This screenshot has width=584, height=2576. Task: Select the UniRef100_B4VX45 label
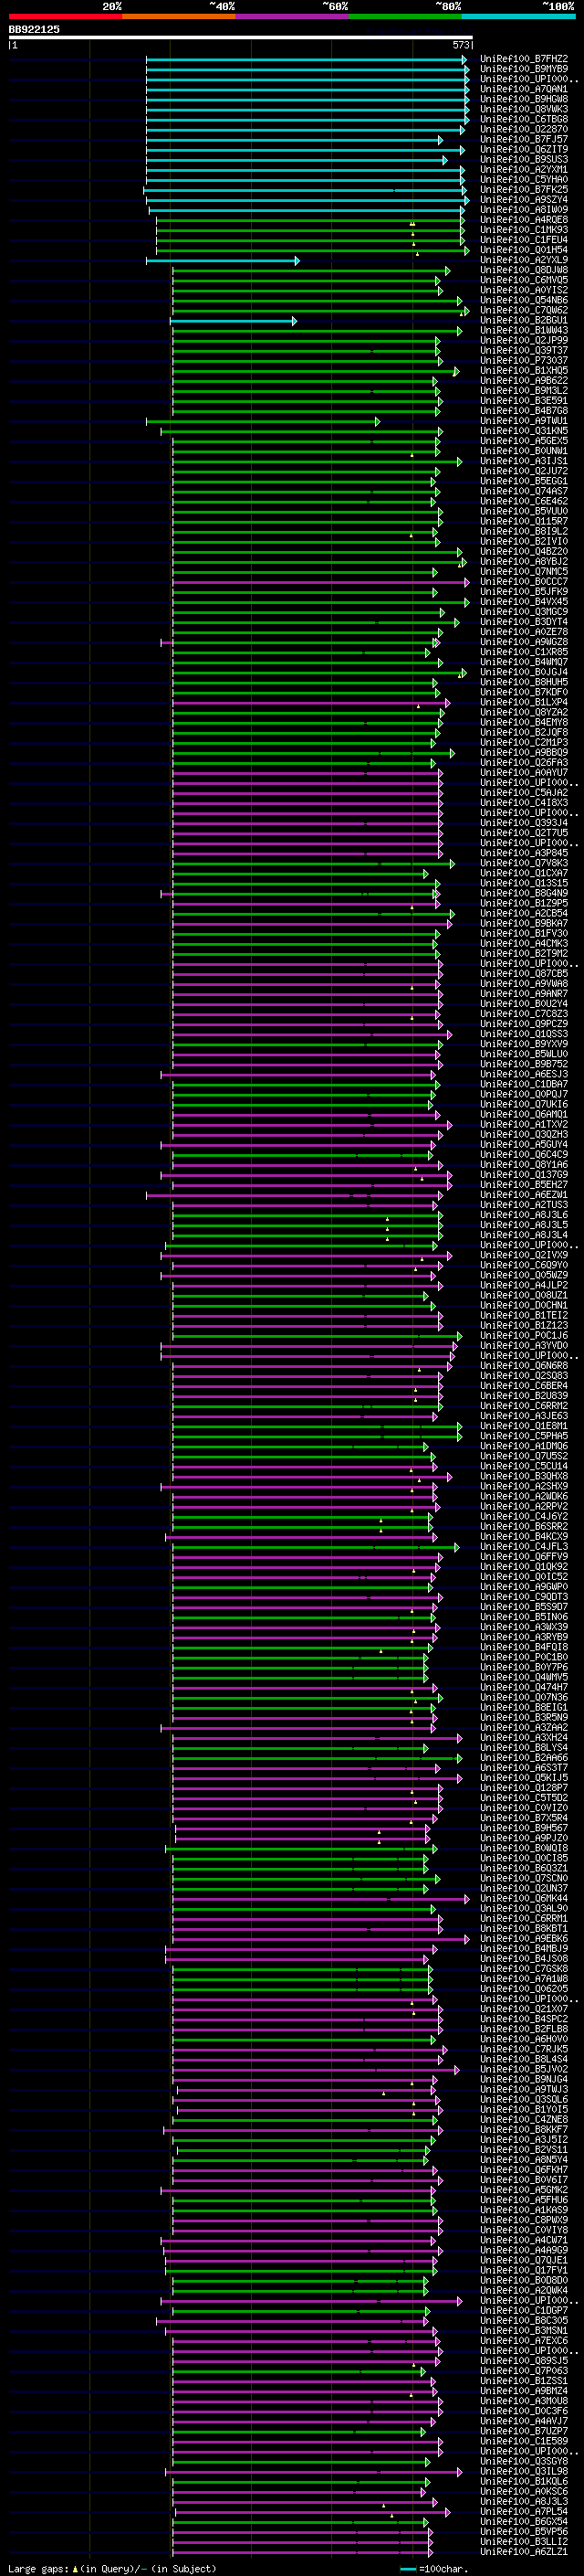point(524,602)
